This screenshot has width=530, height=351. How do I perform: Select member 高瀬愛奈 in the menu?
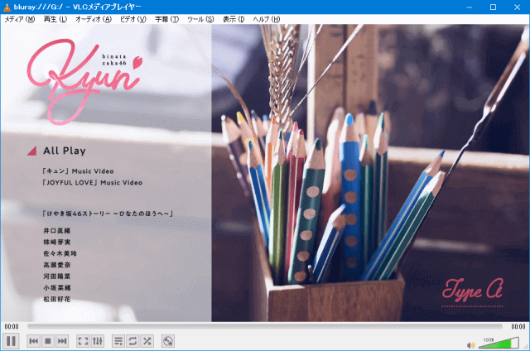[57, 265]
